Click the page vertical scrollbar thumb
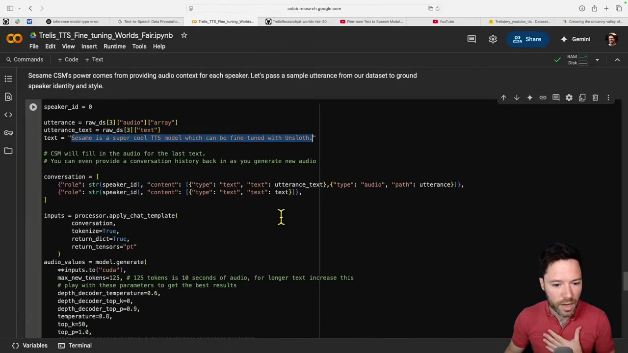This screenshot has width=628, height=353. pyautogui.click(x=625, y=281)
